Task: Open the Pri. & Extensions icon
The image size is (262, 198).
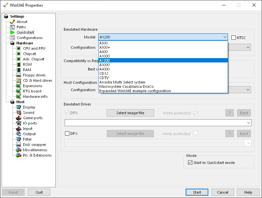Action: (x=19, y=155)
